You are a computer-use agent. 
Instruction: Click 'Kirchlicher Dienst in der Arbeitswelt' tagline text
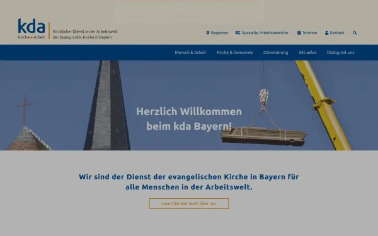click(85, 31)
